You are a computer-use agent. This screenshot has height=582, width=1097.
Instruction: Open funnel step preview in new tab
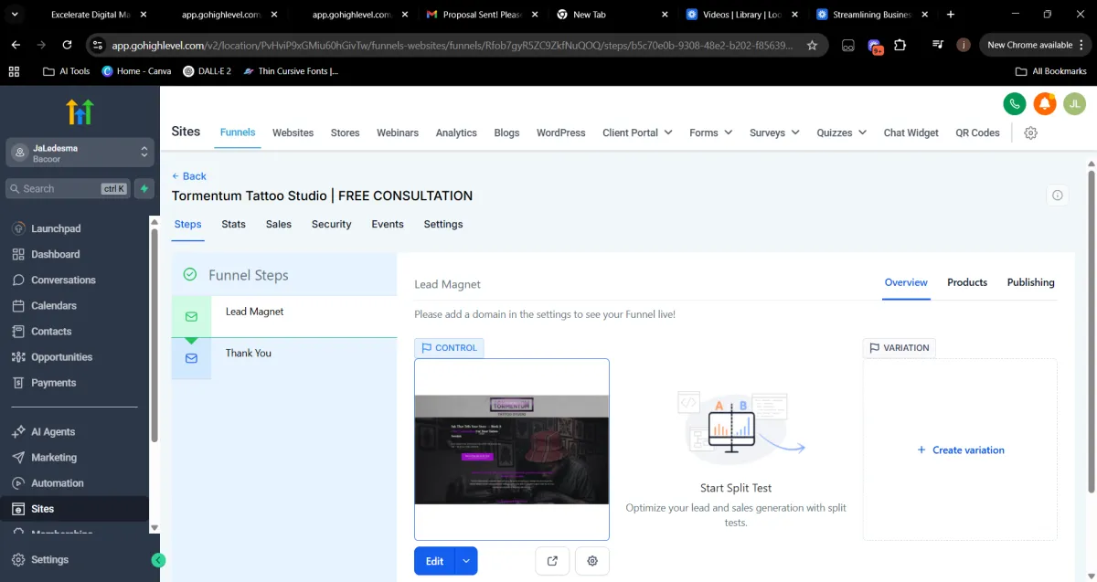point(552,561)
